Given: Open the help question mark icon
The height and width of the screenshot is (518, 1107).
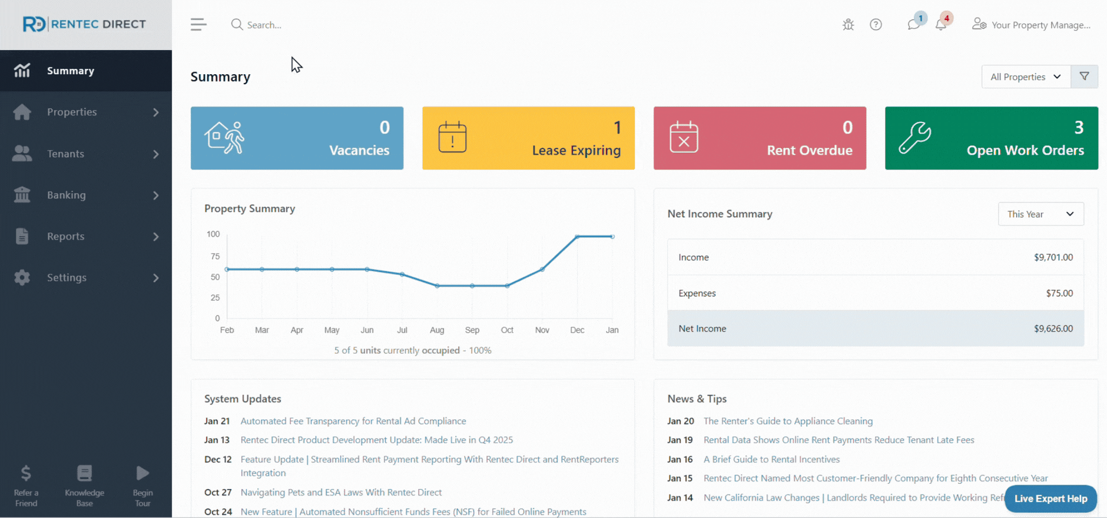Looking at the screenshot, I should (x=876, y=25).
